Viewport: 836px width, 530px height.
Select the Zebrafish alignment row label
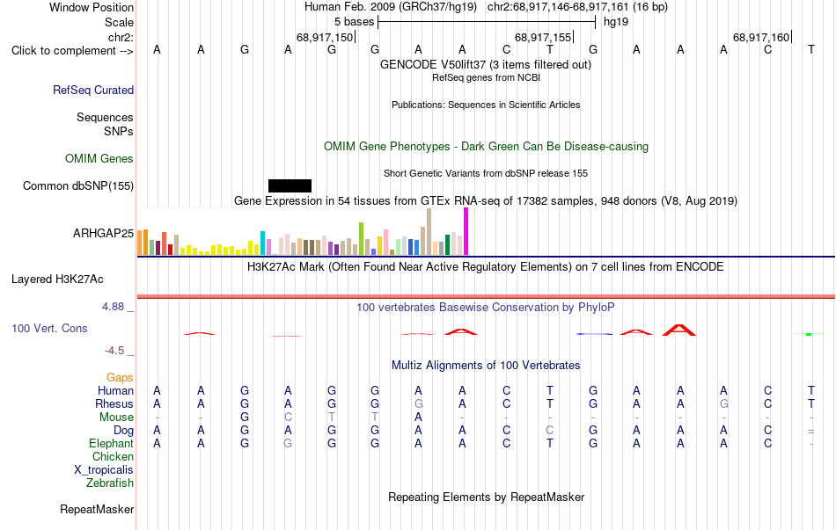pyautogui.click(x=110, y=483)
